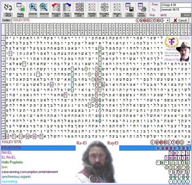The image size is (192, 185).
Task: Select the highlighted KISLEV 5776 list row
Action: point(96,148)
